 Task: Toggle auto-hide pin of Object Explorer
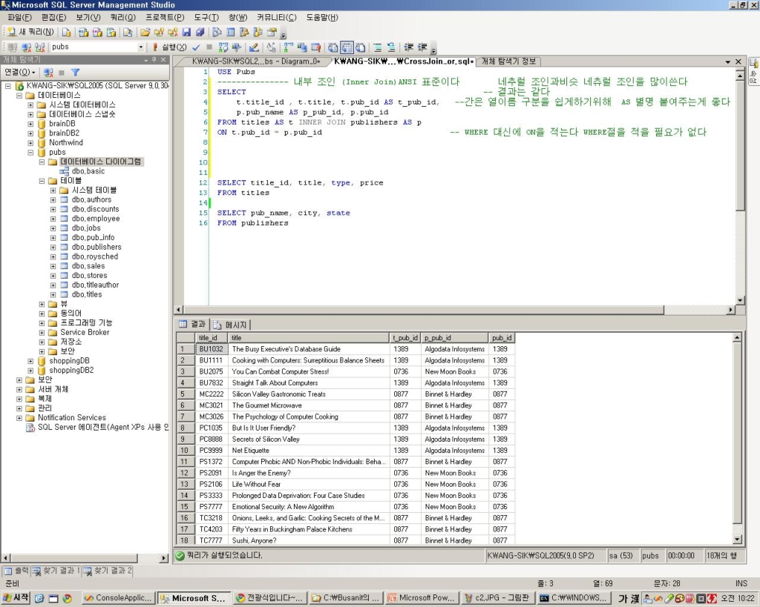tap(154, 60)
